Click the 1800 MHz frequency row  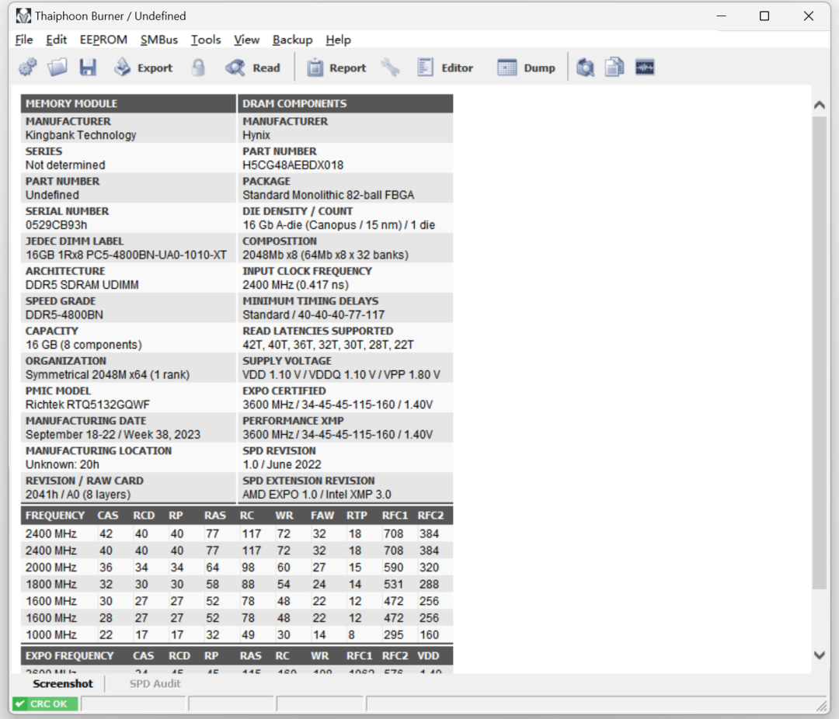tap(236, 584)
